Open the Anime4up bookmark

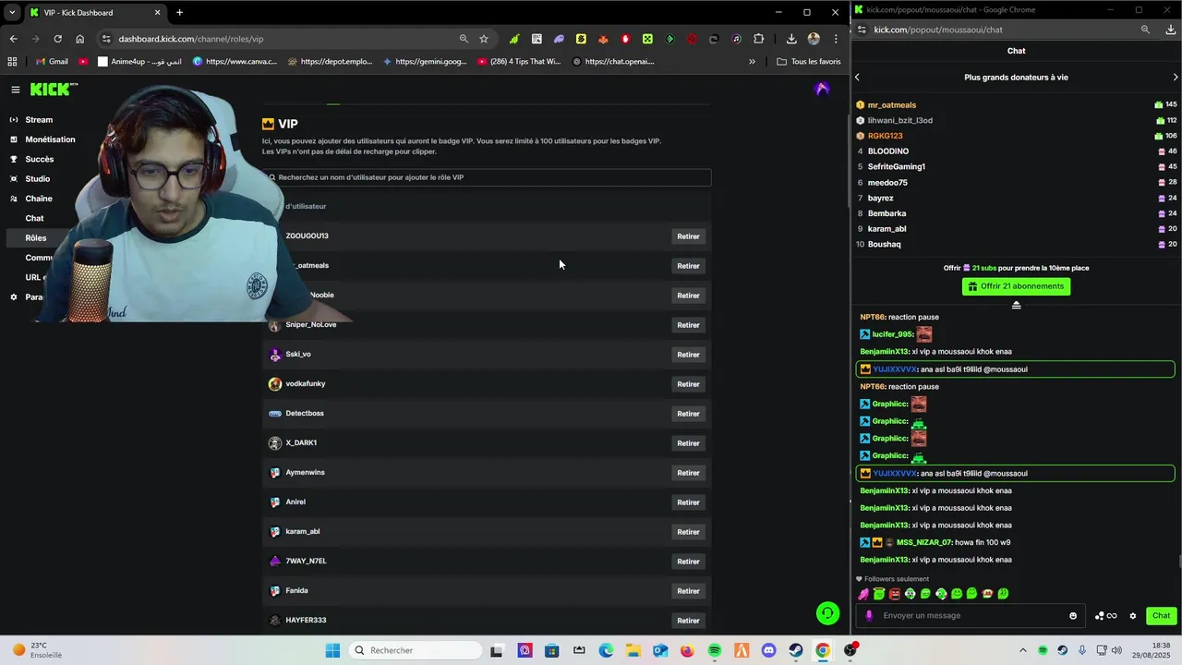tap(139, 62)
